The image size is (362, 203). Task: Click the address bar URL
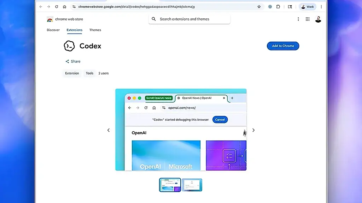136,7
